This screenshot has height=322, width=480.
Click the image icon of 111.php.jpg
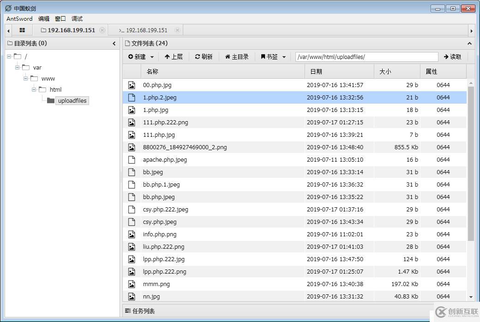coord(132,135)
